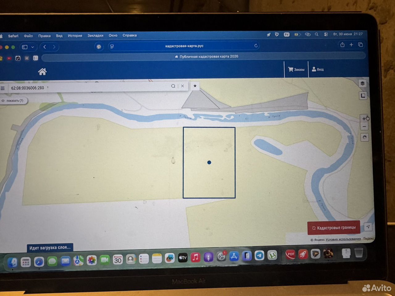Viewport: 395px width, 296px height.
Task: Open the Safari menu
Action: pyautogui.click(x=13, y=36)
